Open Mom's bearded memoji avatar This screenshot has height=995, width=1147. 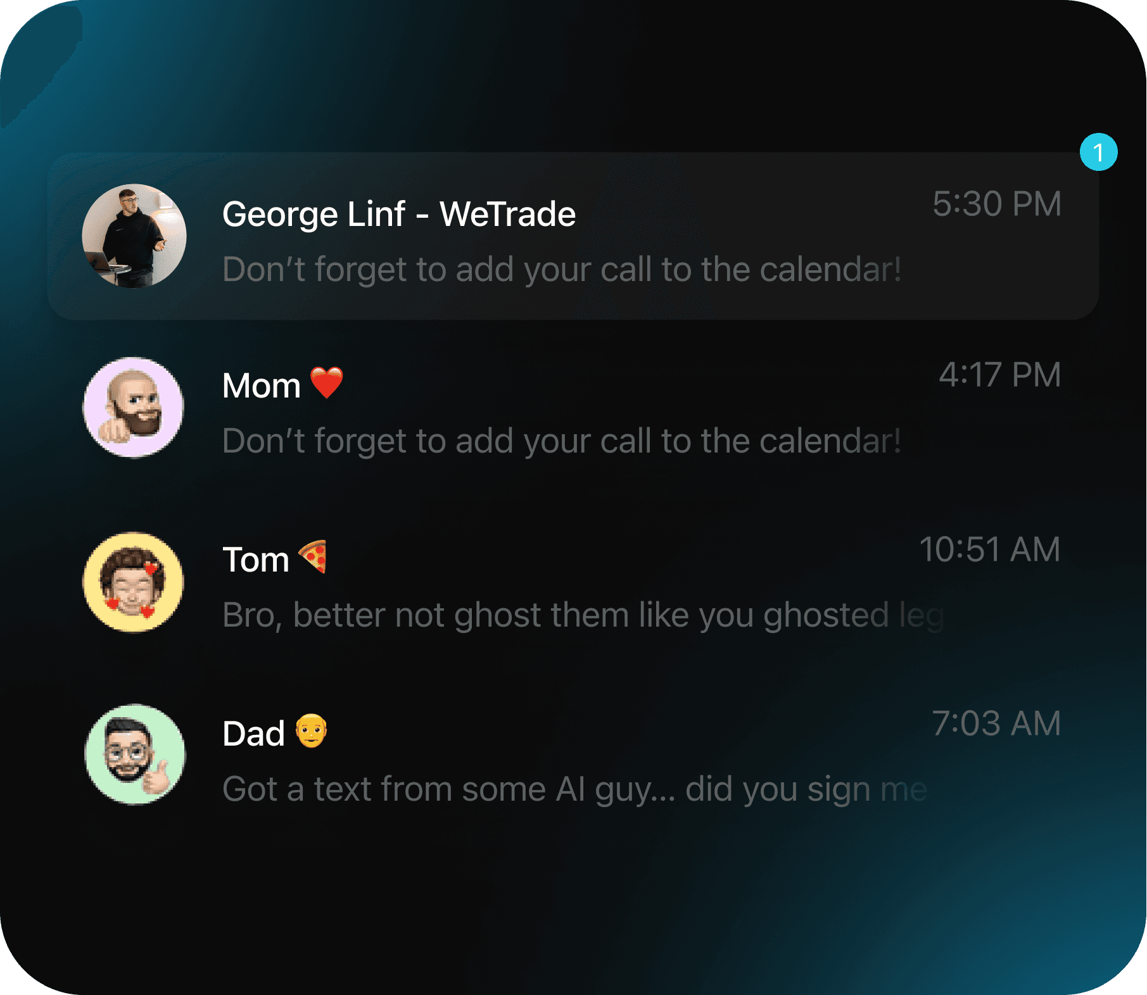pos(134,408)
